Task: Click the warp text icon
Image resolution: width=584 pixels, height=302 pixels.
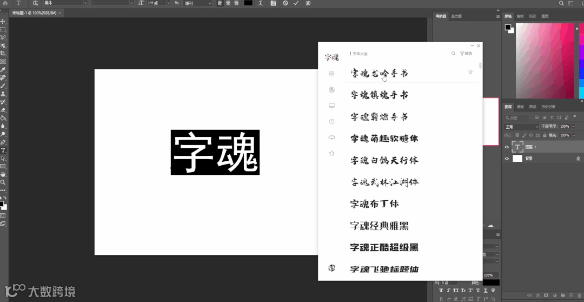Action: [260, 3]
